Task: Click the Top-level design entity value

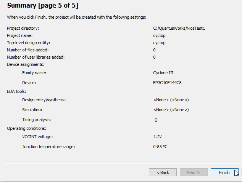Action: point(159,43)
